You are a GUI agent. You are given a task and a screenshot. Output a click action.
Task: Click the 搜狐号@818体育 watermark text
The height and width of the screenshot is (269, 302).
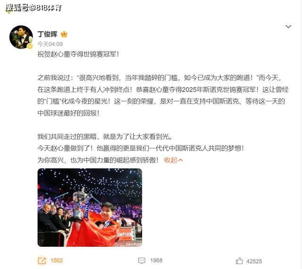pyautogui.click(x=34, y=8)
